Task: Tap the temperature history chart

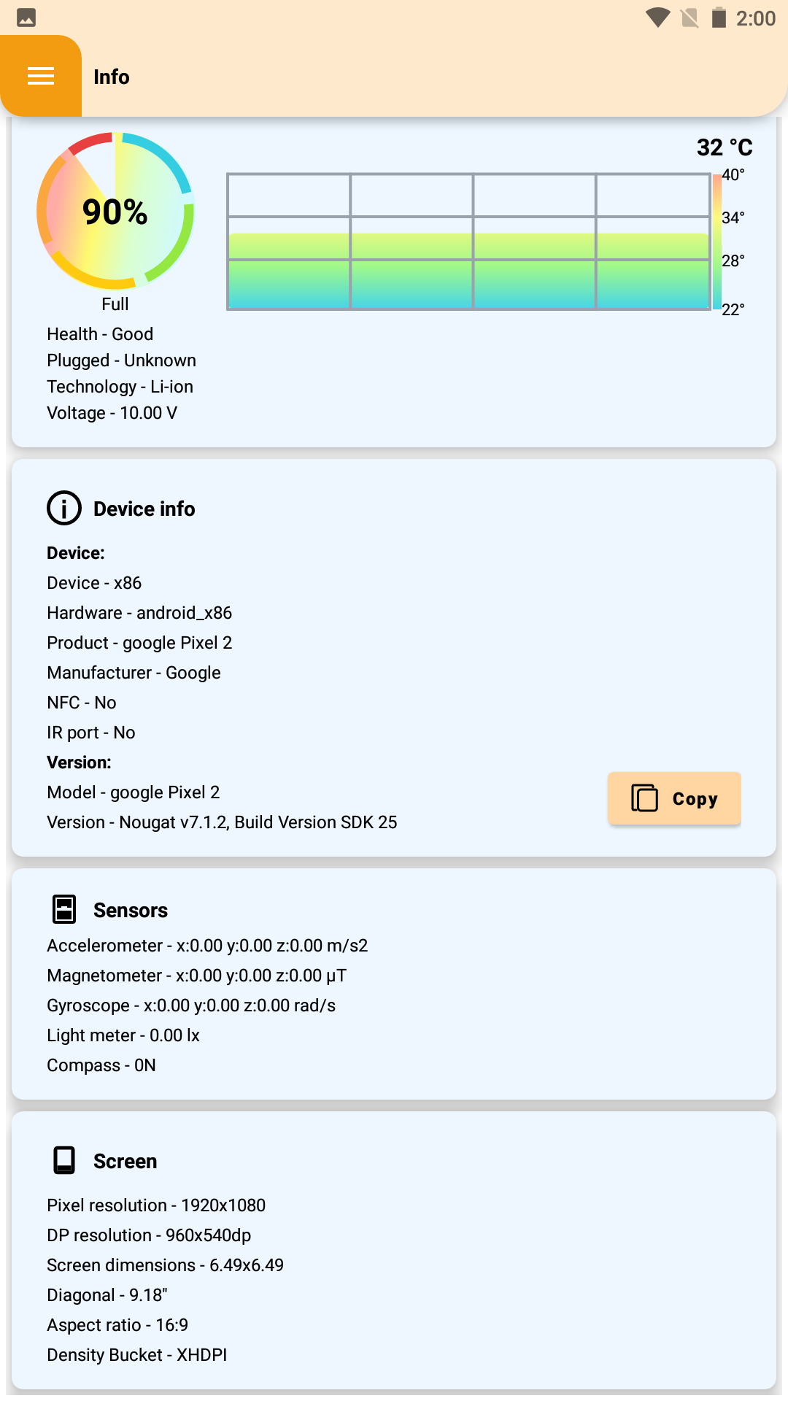Action: click(x=468, y=242)
